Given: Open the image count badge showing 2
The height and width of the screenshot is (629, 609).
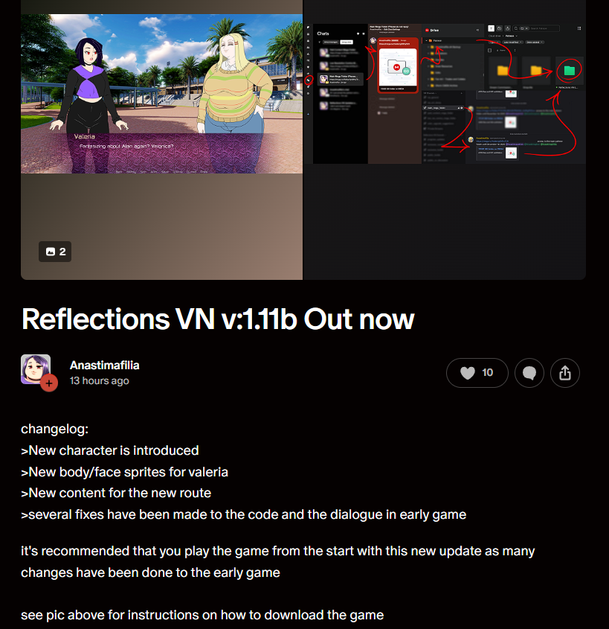Looking at the screenshot, I should pyautogui.click(x=55, y=252).
